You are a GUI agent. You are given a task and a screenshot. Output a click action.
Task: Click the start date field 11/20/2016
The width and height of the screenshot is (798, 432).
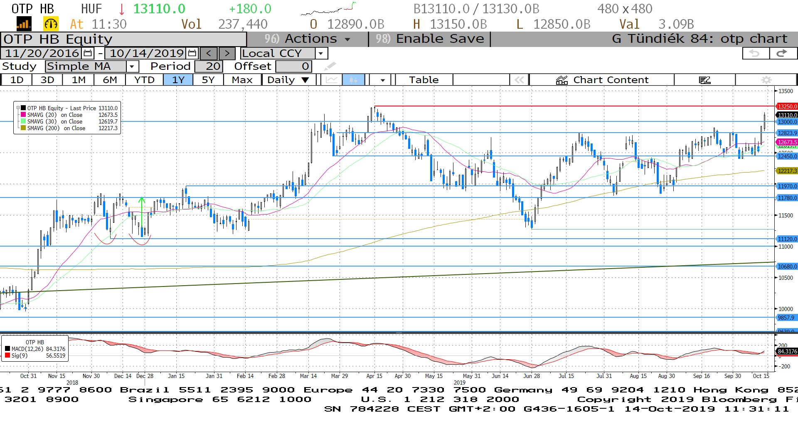point(42,53)
